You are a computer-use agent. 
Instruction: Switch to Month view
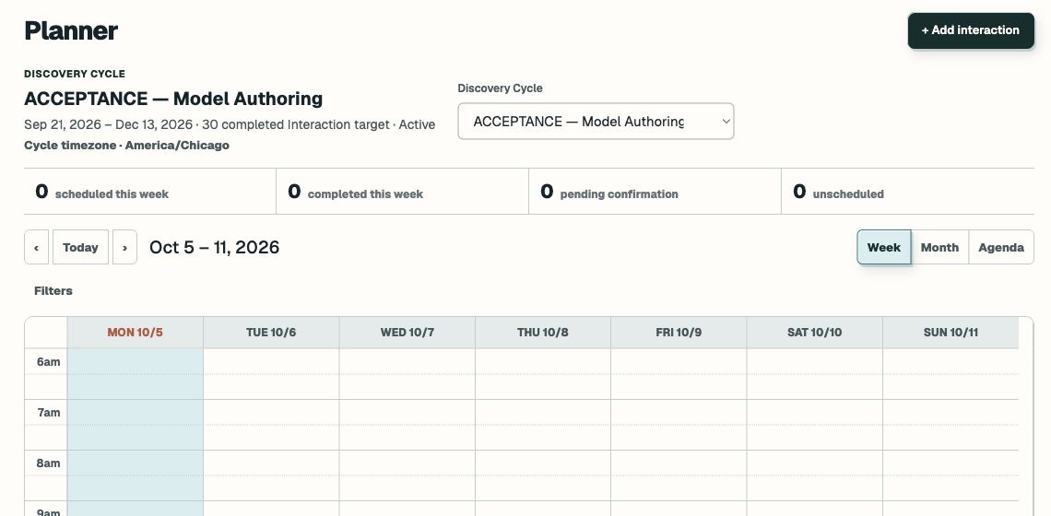click(x=939, y=247)
